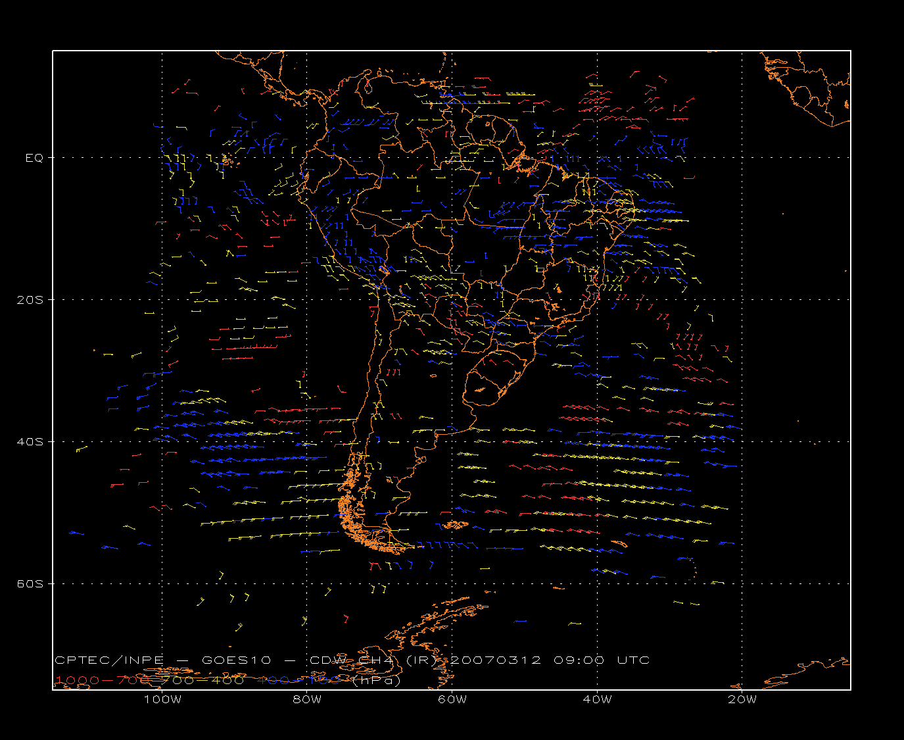
Task: Click the blue 400-100 pressure legend
Action: (299, 680)
